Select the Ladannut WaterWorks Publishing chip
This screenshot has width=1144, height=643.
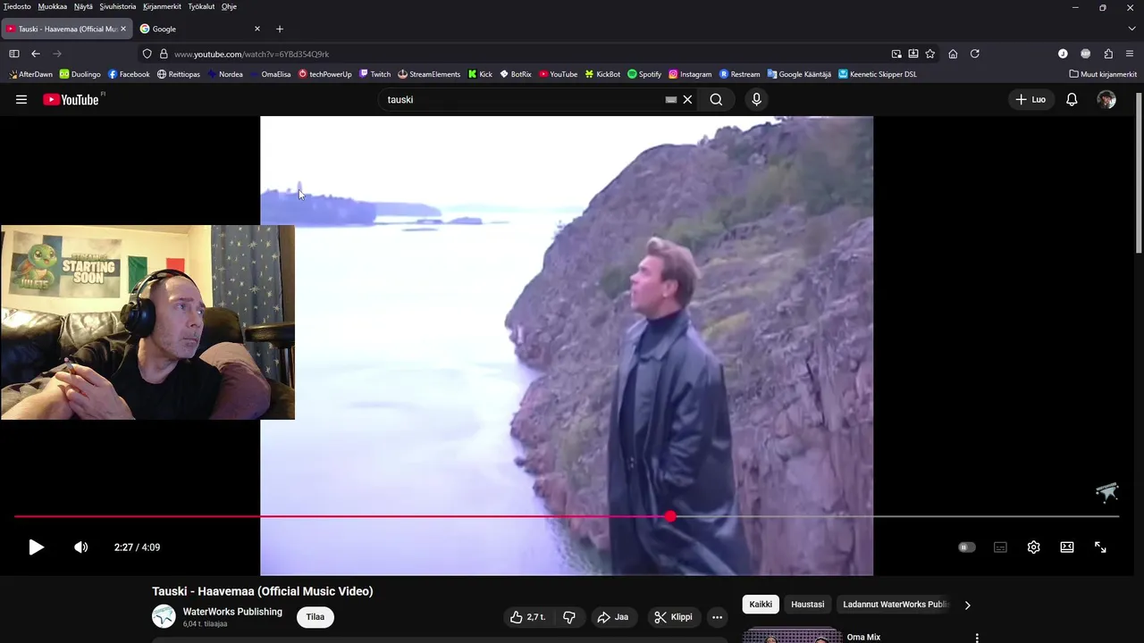tap(896, 605)
